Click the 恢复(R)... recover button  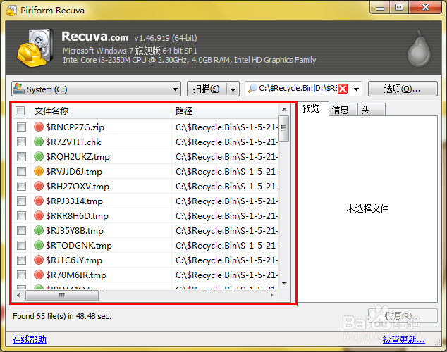(403, 316)
